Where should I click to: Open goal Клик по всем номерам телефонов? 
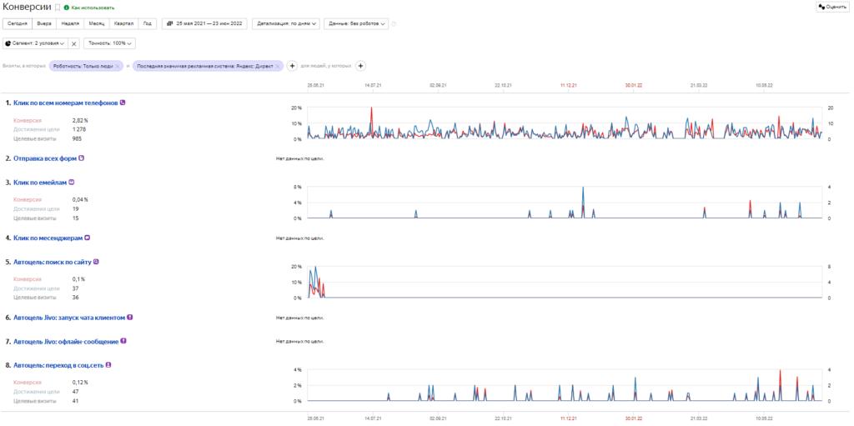tap(65, 103)
